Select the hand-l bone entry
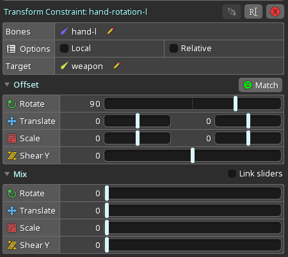Viewport: 288px width, 257px height. point(84,31)
